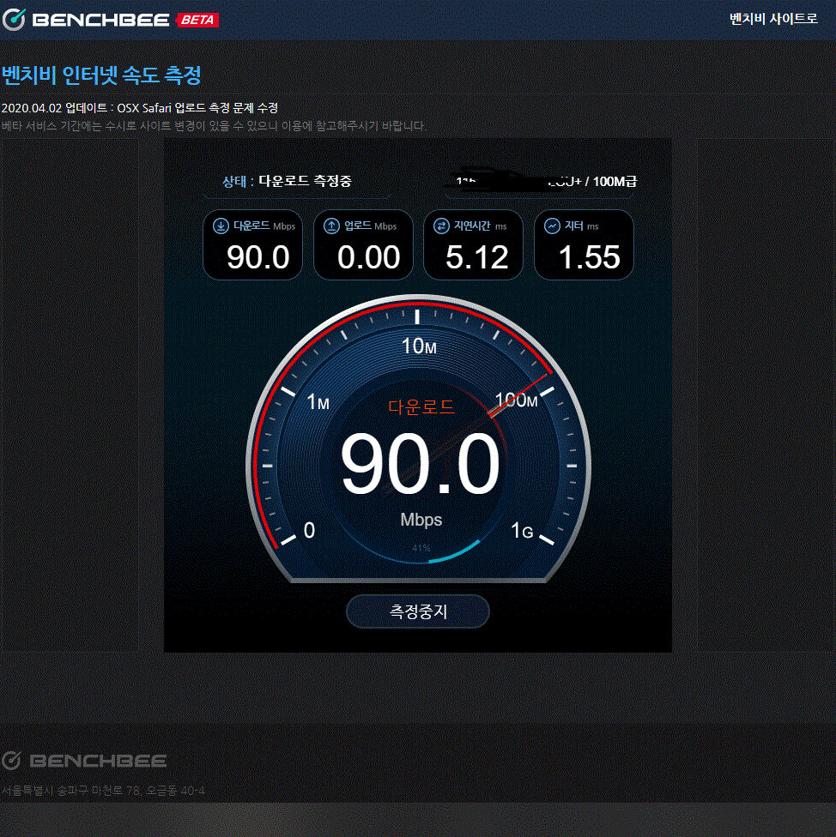The image size is (836, 837).
Task: Click the status text 다운로드 측정중
Action: point(305,181)
